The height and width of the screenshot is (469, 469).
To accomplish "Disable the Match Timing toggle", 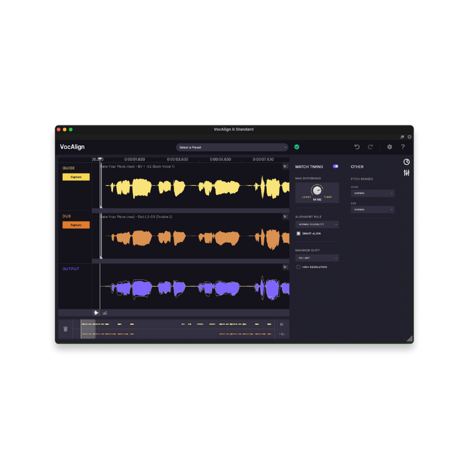I will click(x=335, y=166).
